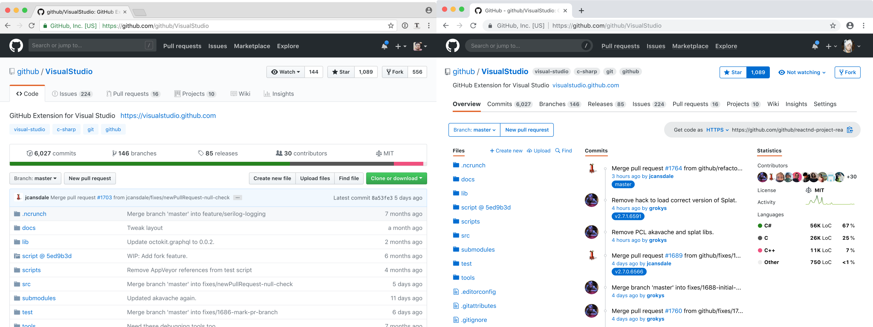This screenshot has width=873, height=327.
Task: Open Branch: master dropdown in right window
Action: [x=474, y=130]
